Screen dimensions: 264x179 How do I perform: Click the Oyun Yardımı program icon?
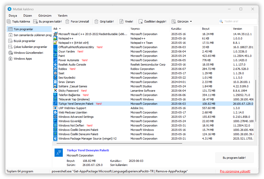(x=55, y=51)
